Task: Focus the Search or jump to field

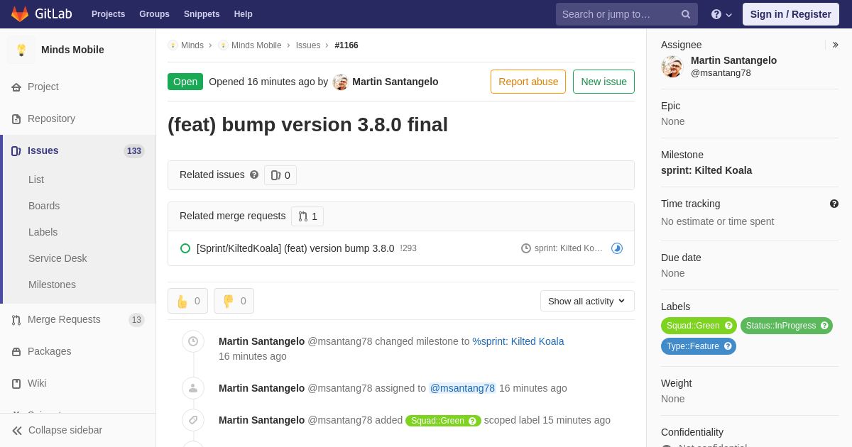Action: (x=627, y=14)
